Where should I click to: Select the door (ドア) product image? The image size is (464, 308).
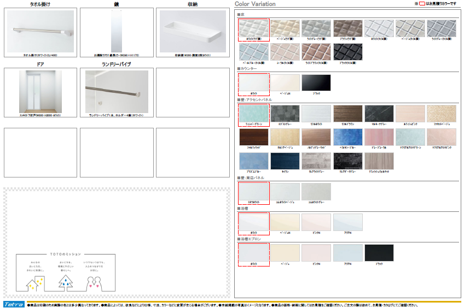point(40,91)
